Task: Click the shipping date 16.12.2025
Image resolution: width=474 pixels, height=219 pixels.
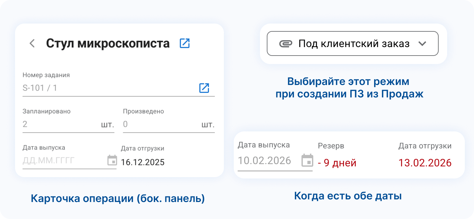Action: 143,162
